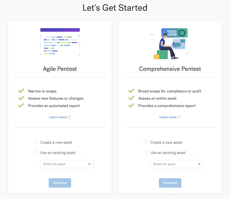Viewport: 231px width, 199px height.
Task: Select Create a new asset under Agile Pentest
Action: point(36,142)
